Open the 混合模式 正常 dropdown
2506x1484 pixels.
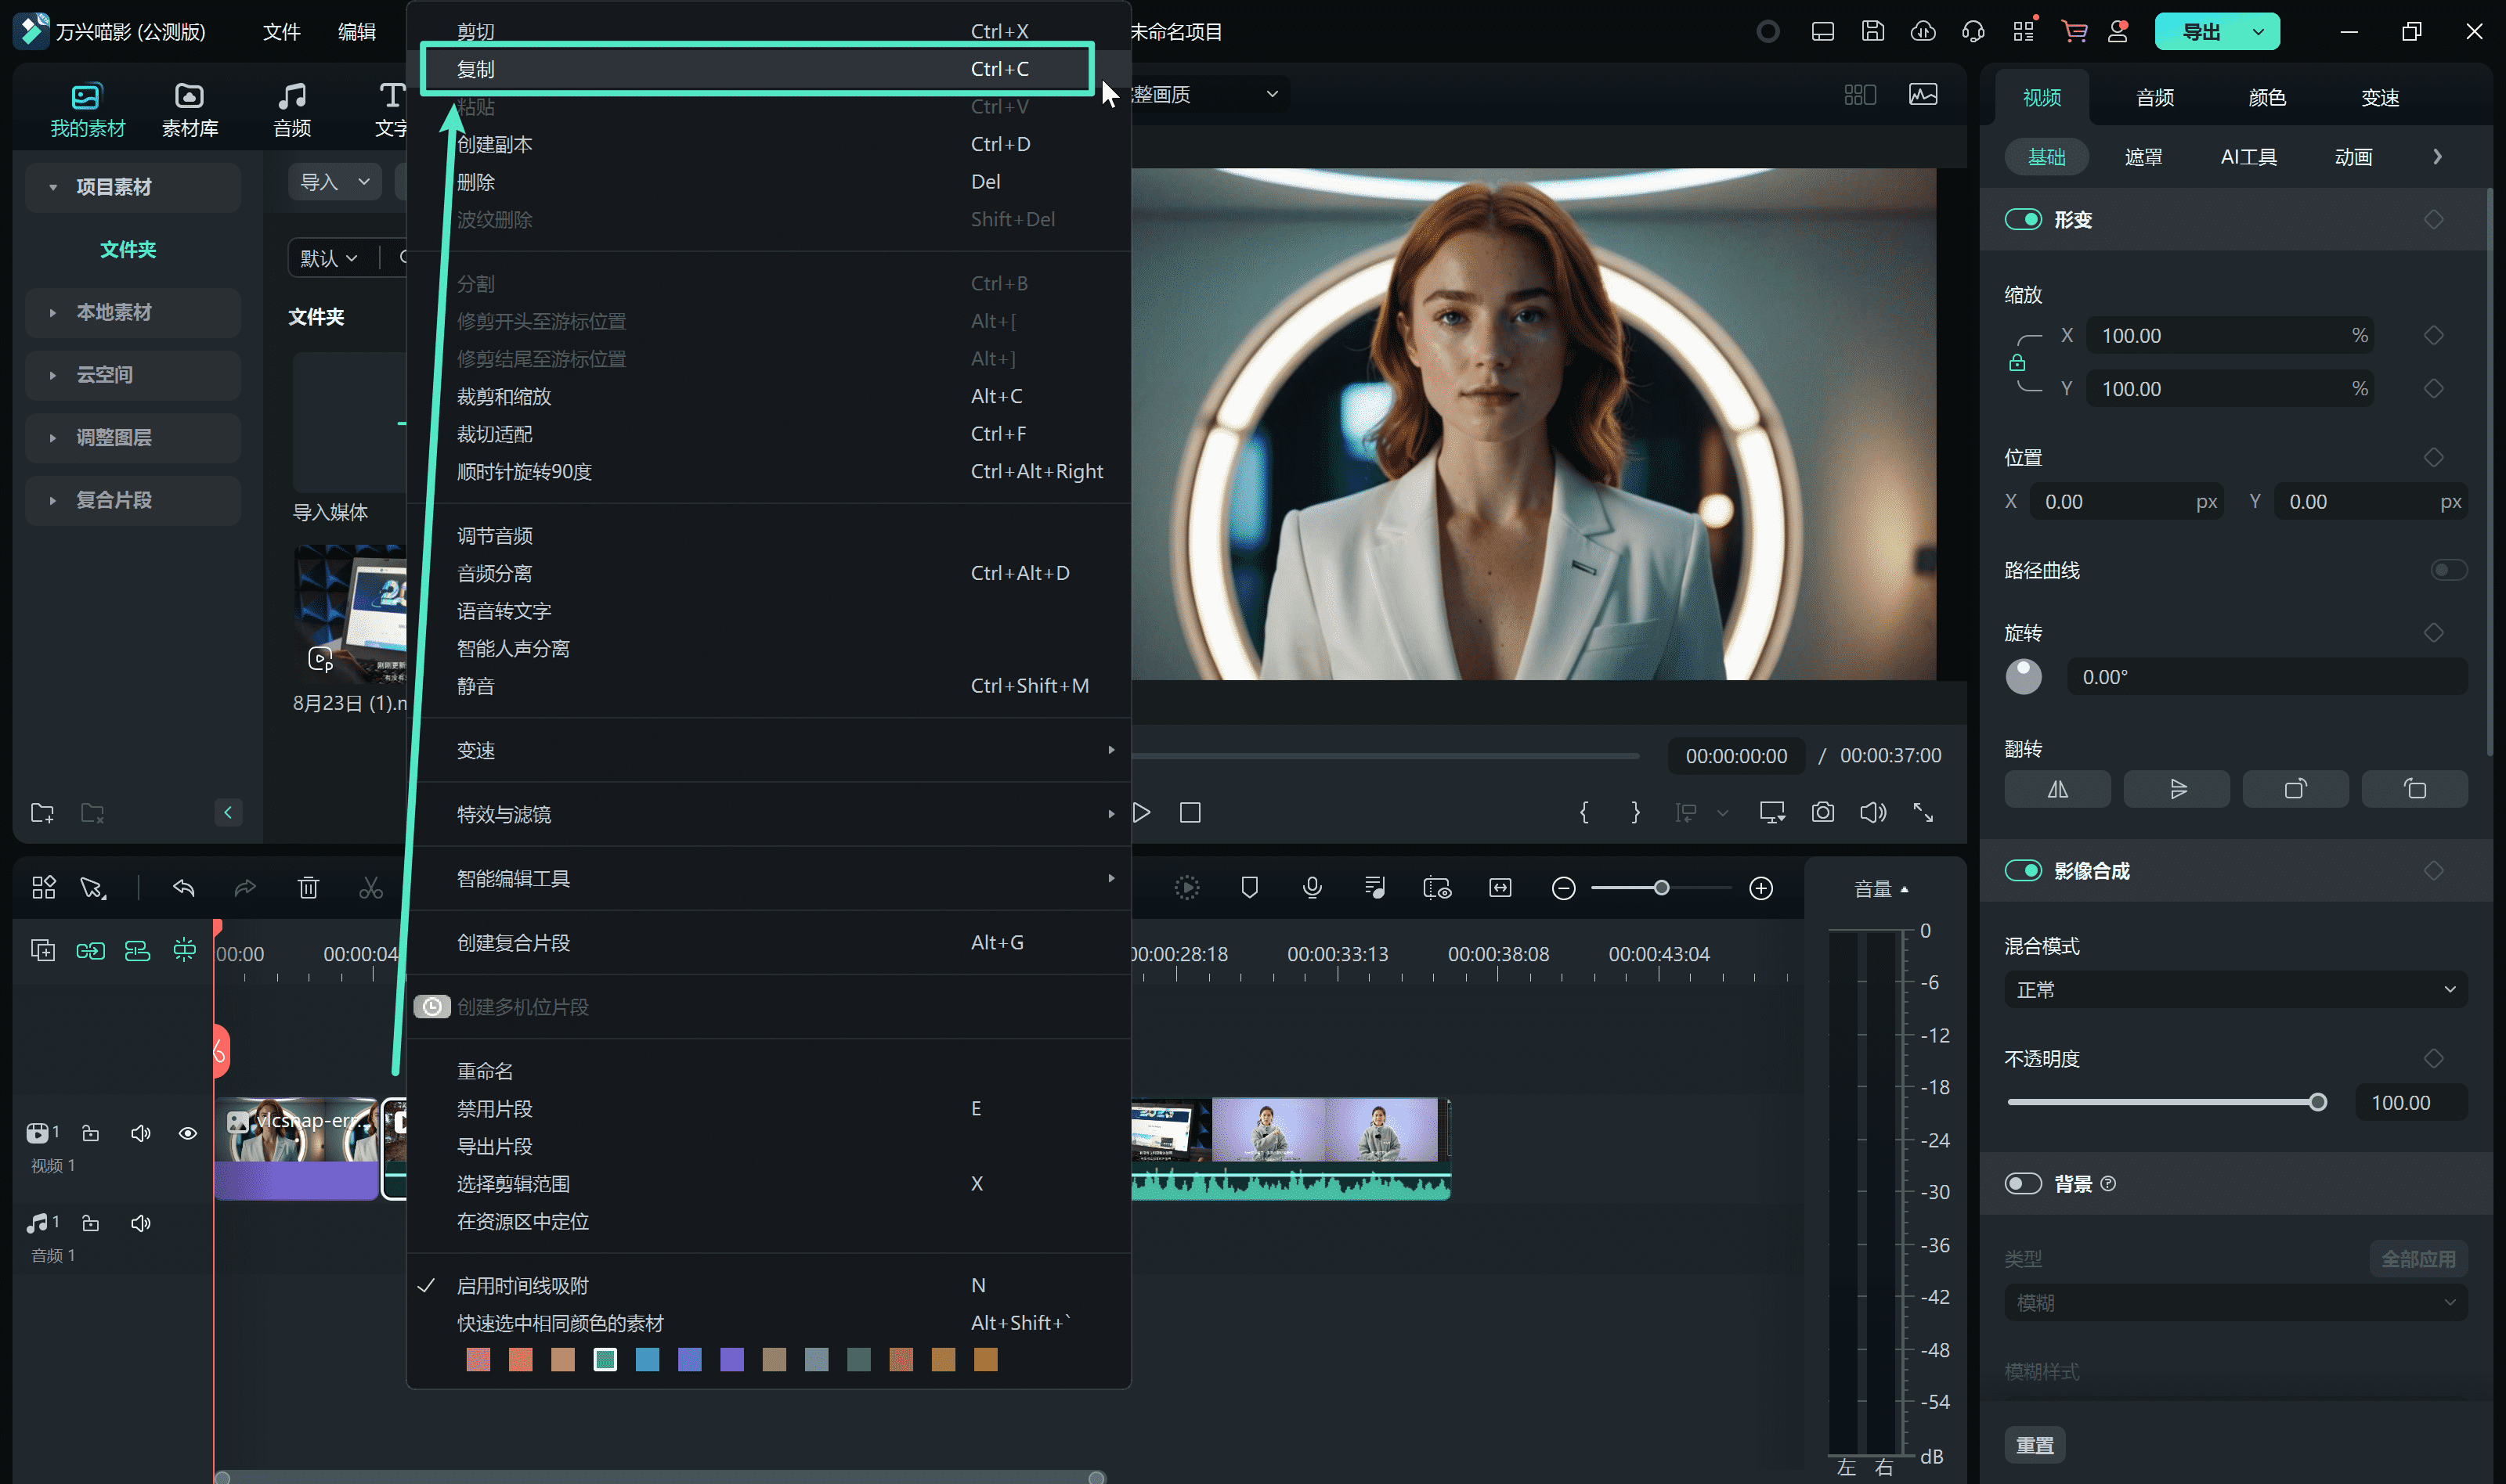tap(2234, 989)
